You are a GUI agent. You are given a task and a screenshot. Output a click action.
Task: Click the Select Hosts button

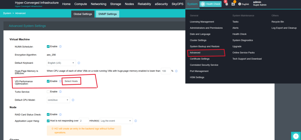[x=71, y=81]
